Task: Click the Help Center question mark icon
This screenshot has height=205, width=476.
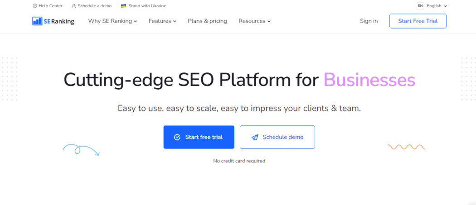Action: click(34, 6)
